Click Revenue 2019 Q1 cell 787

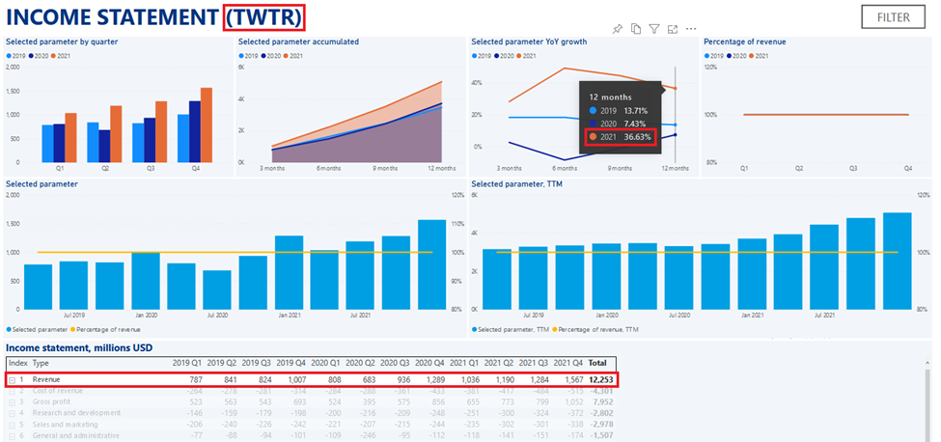tap(196, 379)
